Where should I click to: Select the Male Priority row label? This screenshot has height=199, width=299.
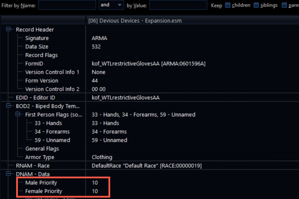tap(41, 183)
